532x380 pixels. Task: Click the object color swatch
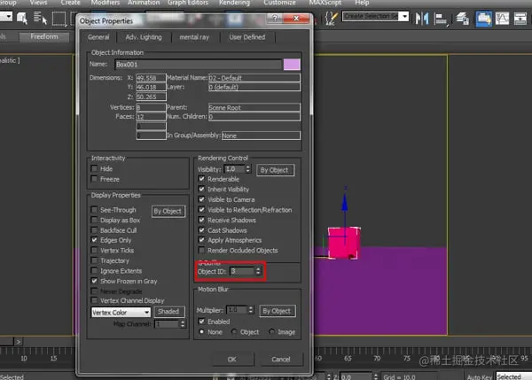click(x=292, y=64)
